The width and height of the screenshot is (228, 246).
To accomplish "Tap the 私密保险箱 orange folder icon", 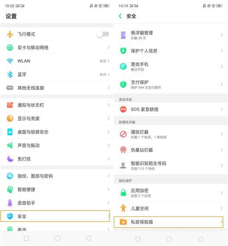I will click(123, 222).
